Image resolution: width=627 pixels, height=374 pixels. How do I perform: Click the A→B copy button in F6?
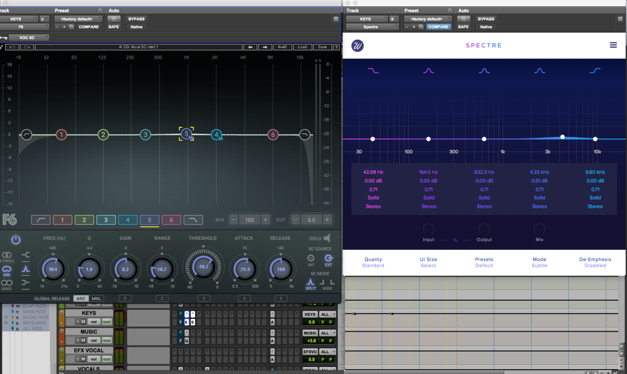click(x=282, y=47)
